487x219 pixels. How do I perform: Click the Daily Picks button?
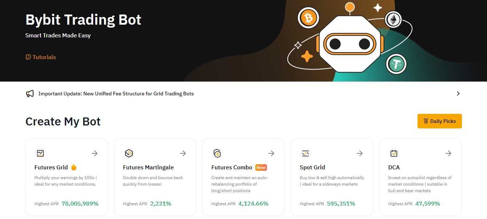click(439, 121)
